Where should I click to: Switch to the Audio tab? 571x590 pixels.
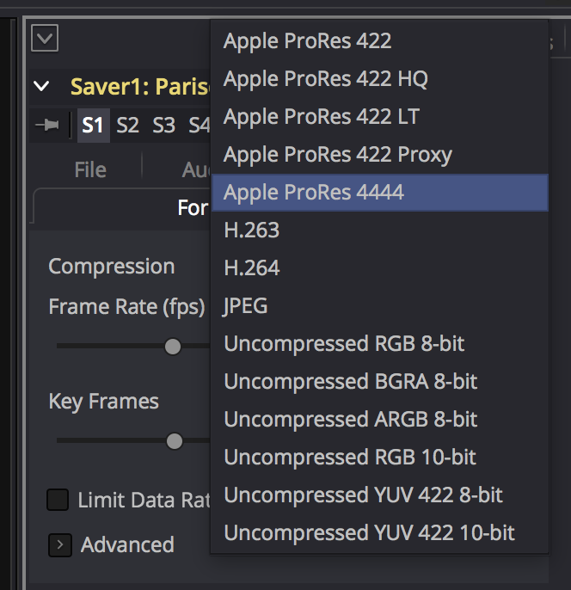point(196,169)
